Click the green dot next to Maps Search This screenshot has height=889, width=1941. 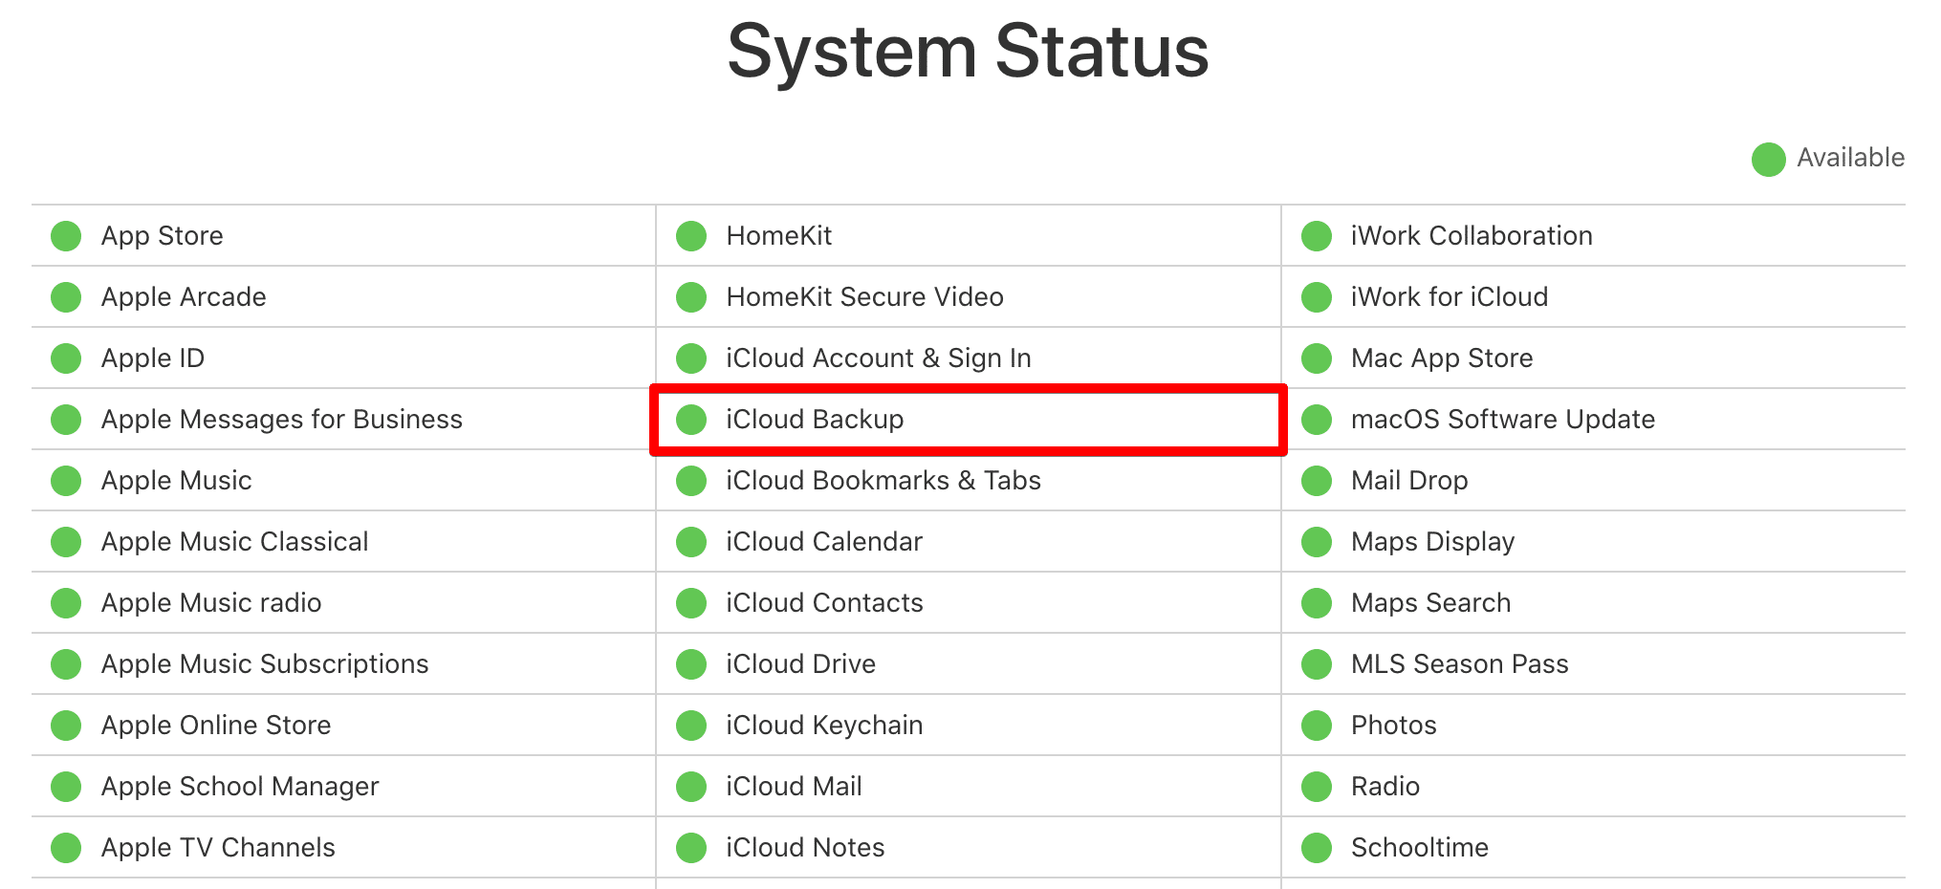click(x=1317, y=603)
